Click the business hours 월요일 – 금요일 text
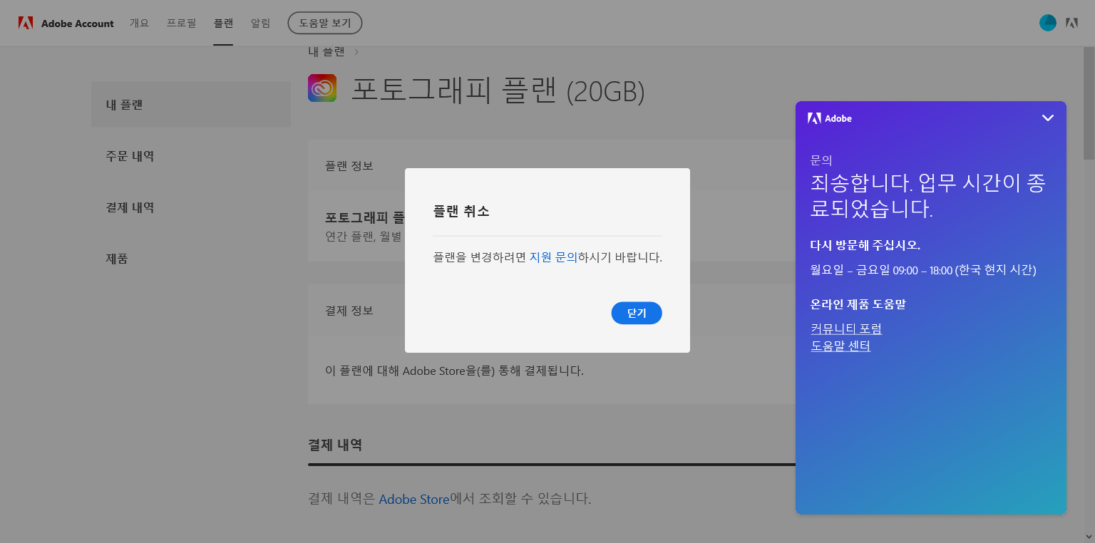Screen dimensions: 1095x543 click(x=923, y=270)
